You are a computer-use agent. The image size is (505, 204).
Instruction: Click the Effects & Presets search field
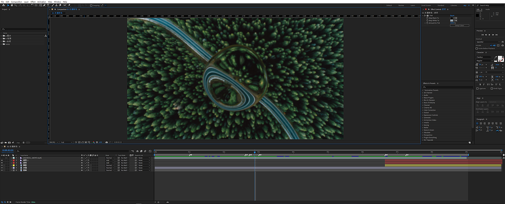coord(447,87)
